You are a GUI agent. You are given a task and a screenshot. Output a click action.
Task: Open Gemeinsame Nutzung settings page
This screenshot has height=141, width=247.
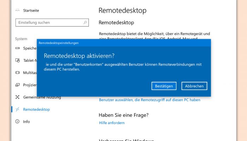(42, 97)
